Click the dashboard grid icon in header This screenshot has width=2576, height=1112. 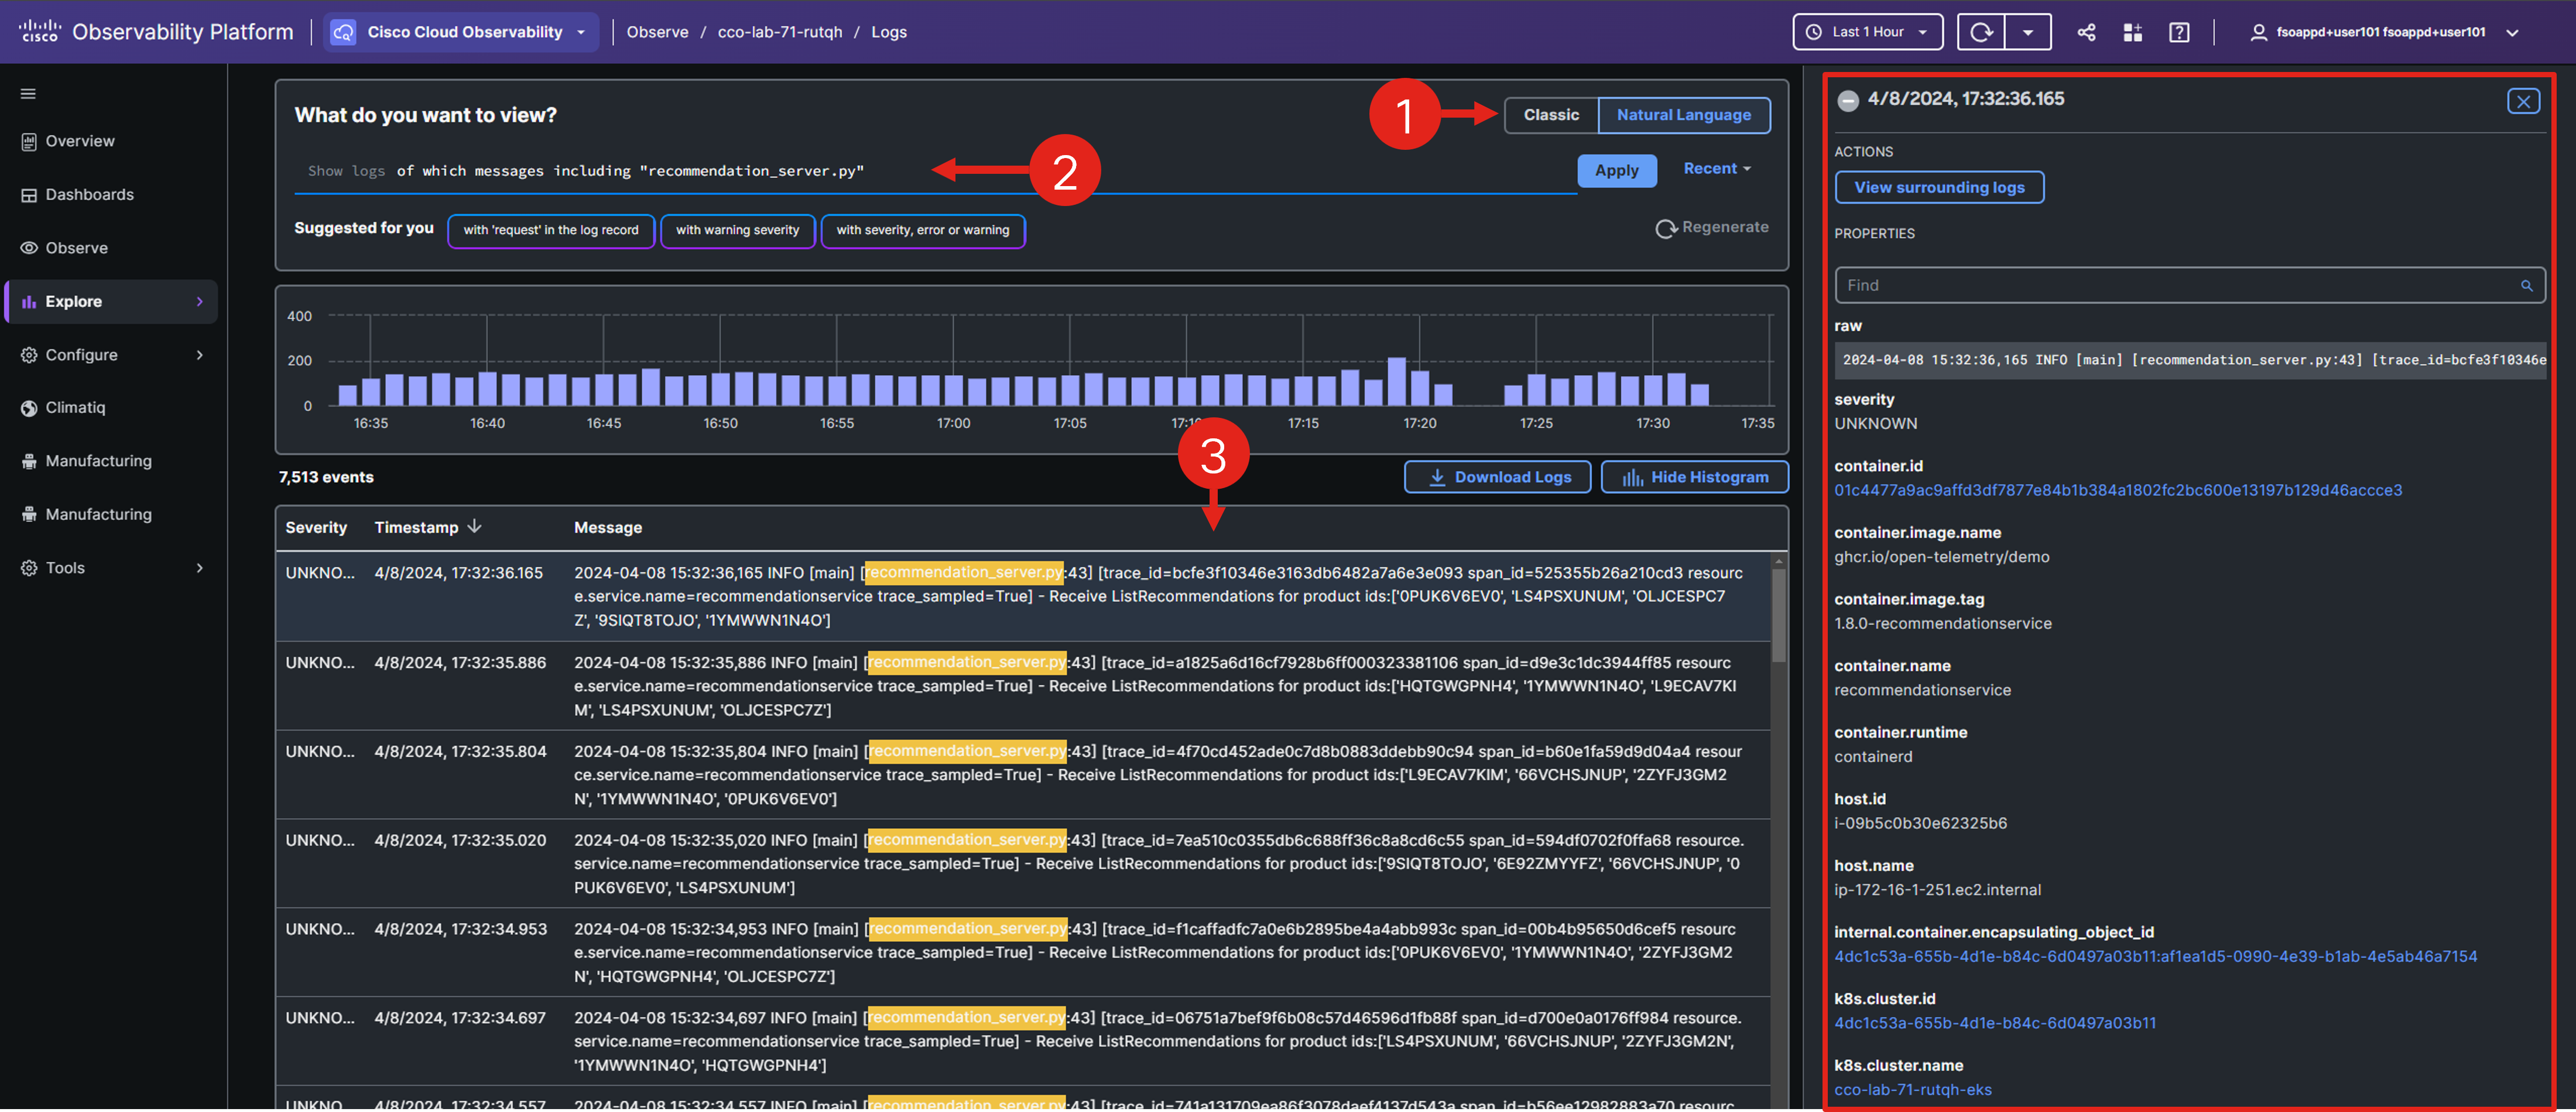click(2132, 32)
